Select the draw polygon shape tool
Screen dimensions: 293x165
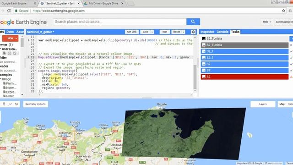click(x=16, y=104)
